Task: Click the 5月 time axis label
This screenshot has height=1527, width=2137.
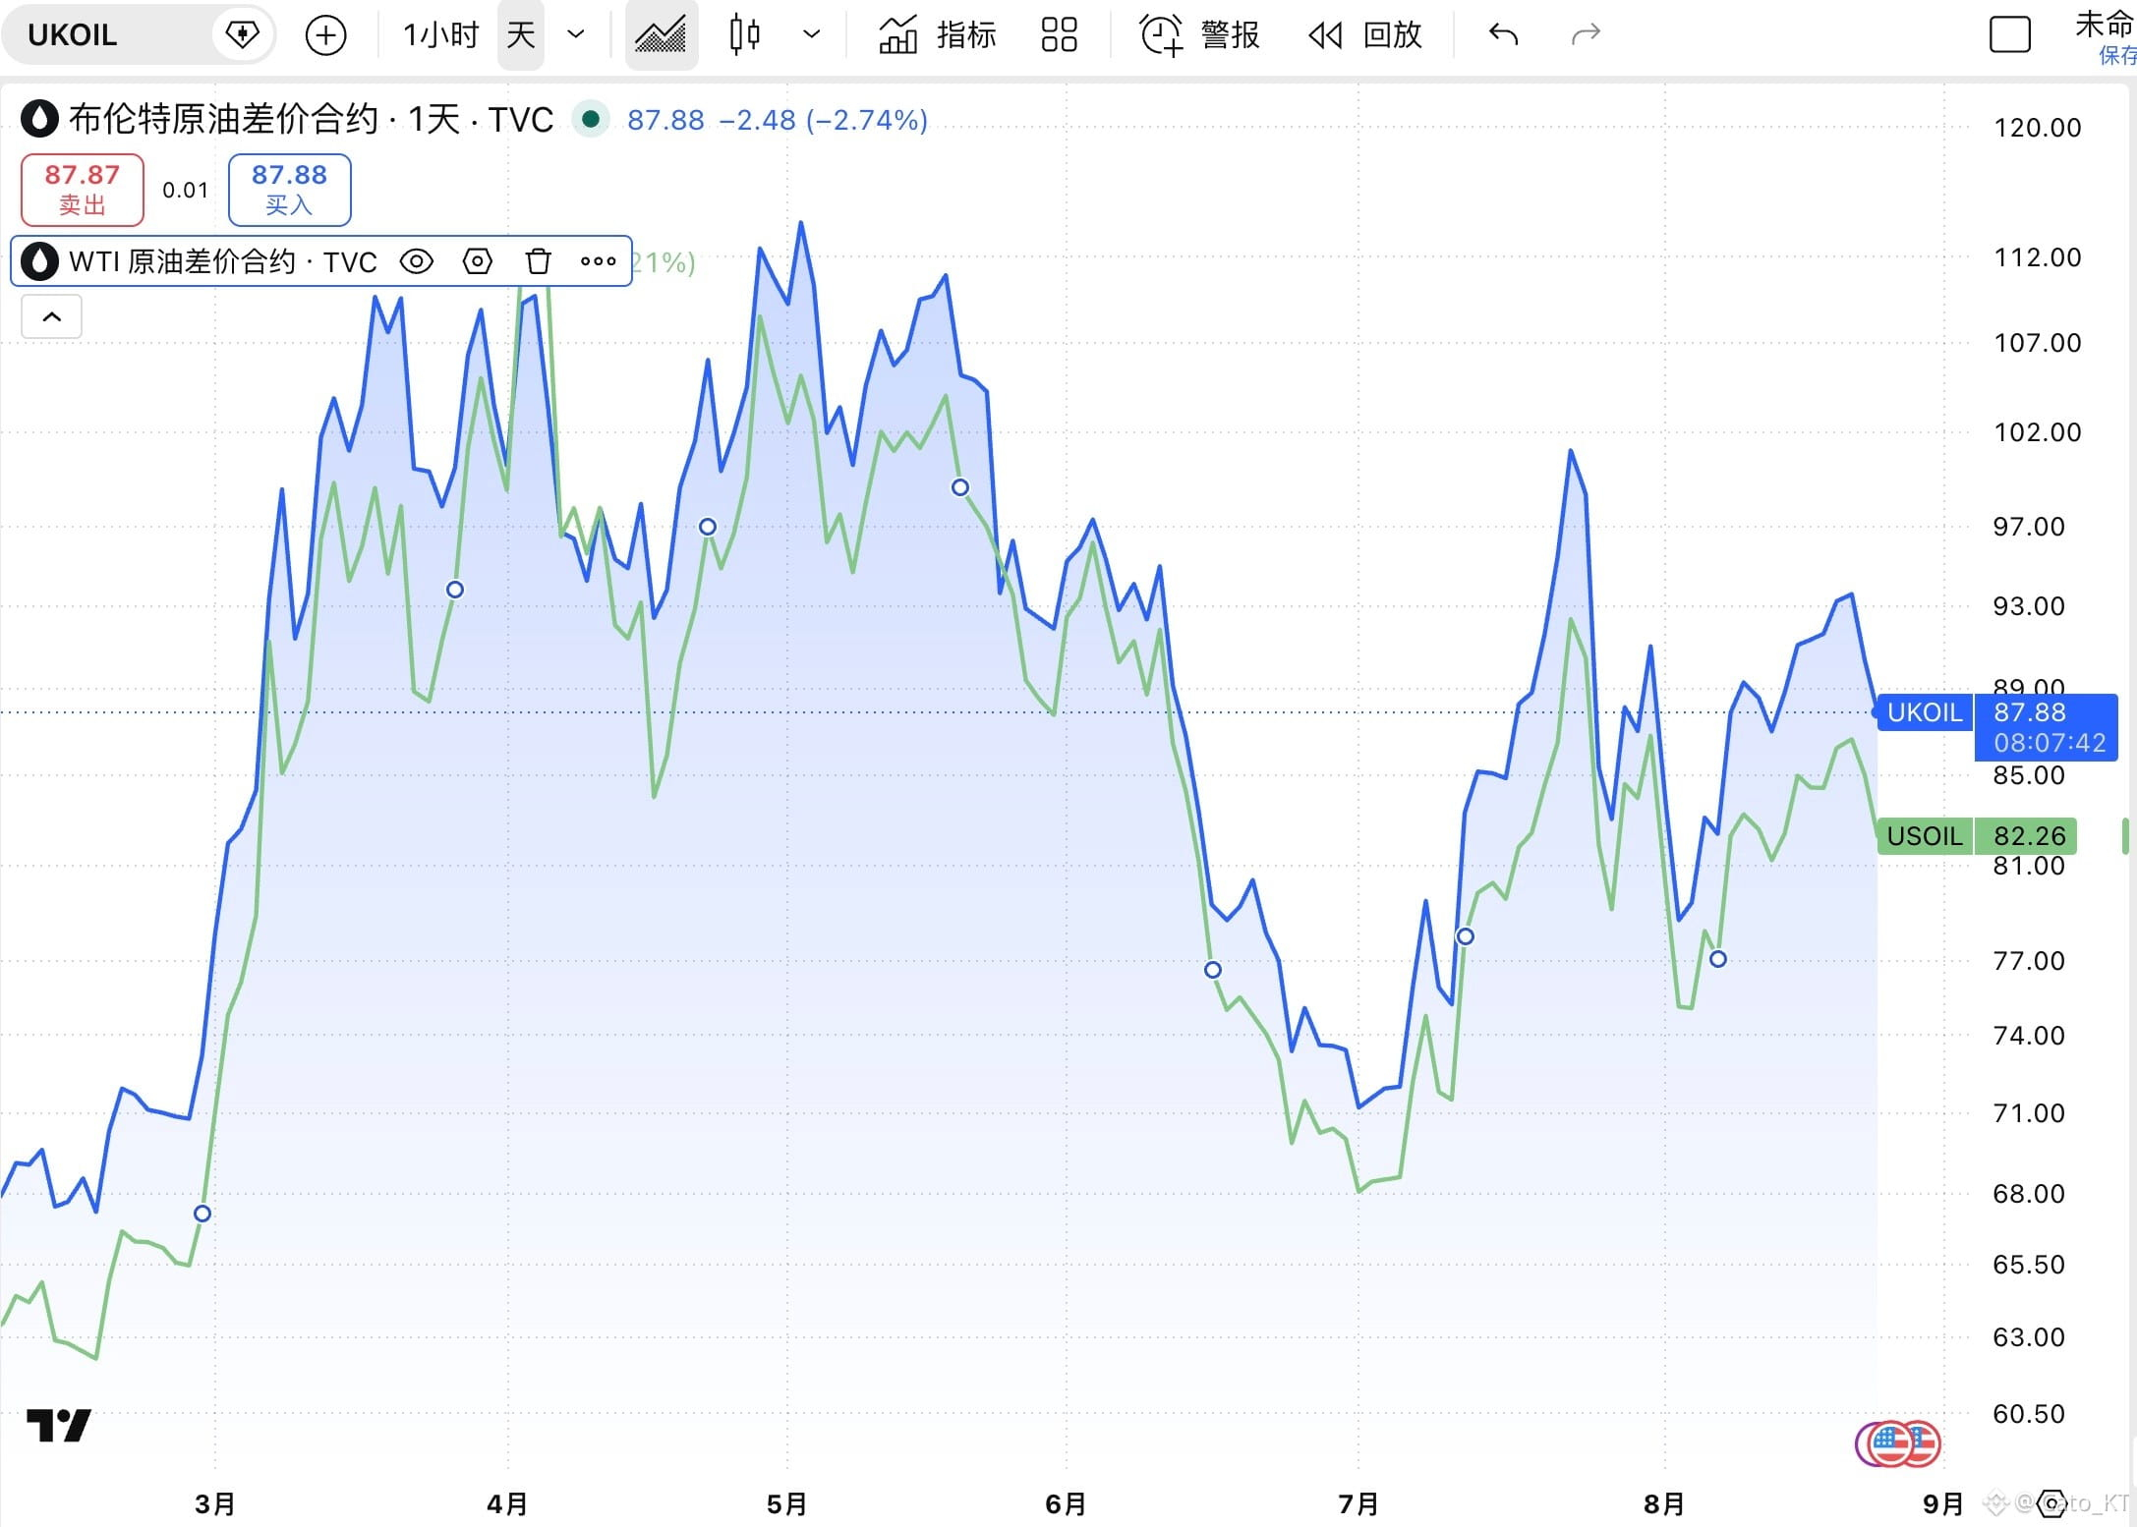Action: point(786,1504)
